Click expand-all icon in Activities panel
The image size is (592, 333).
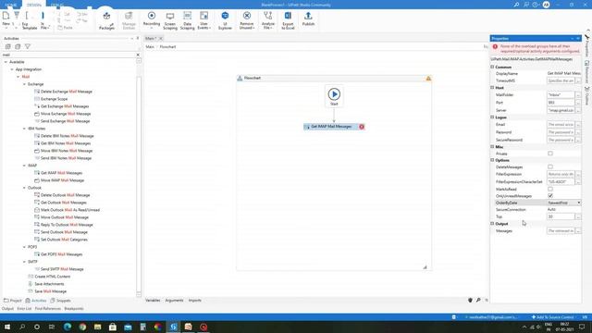[x=8, y=46]
